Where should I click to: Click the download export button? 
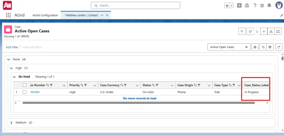[x=271, y=31]
